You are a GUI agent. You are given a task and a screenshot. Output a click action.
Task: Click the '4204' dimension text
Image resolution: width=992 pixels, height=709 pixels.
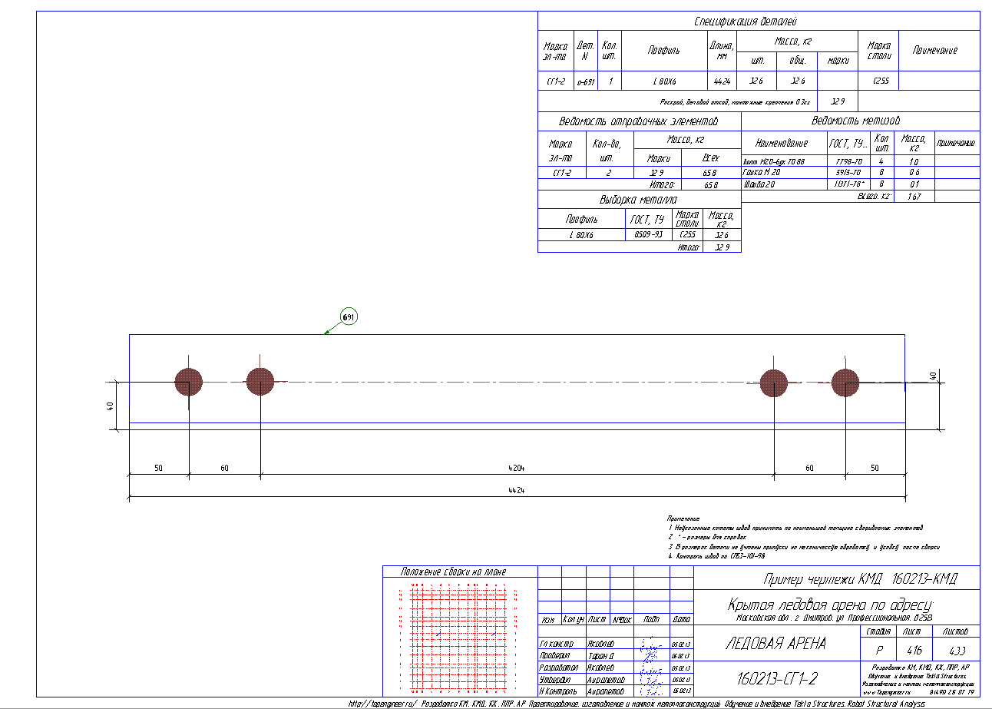click(517, 467)
